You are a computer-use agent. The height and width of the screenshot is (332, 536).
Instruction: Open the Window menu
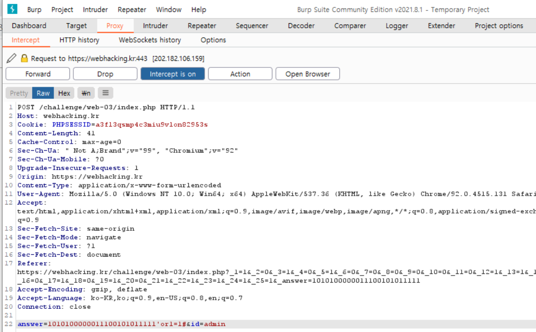(169, 9)
